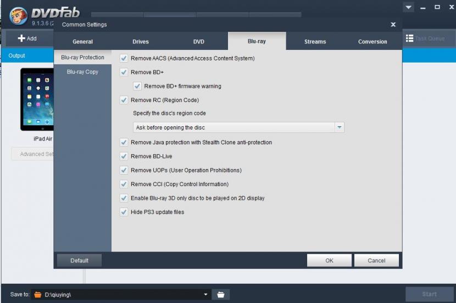This screenshot has height=303, width=456.
Task: Disable Hide PS3 update files option
Action: 124,212
